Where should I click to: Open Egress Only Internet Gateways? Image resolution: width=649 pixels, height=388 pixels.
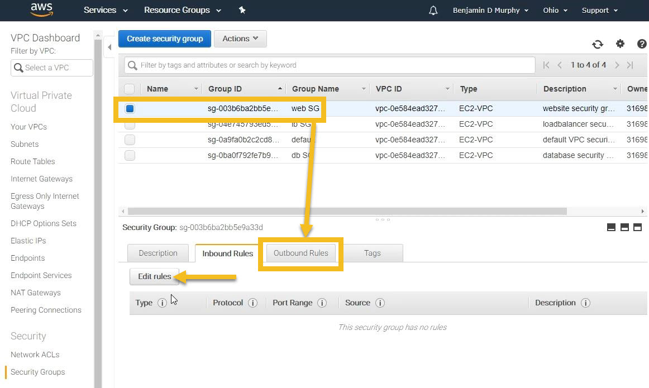coord(45,201)
